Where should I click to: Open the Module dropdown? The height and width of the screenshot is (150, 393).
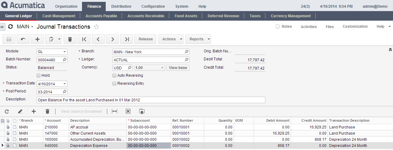click(x=65, y=52)
